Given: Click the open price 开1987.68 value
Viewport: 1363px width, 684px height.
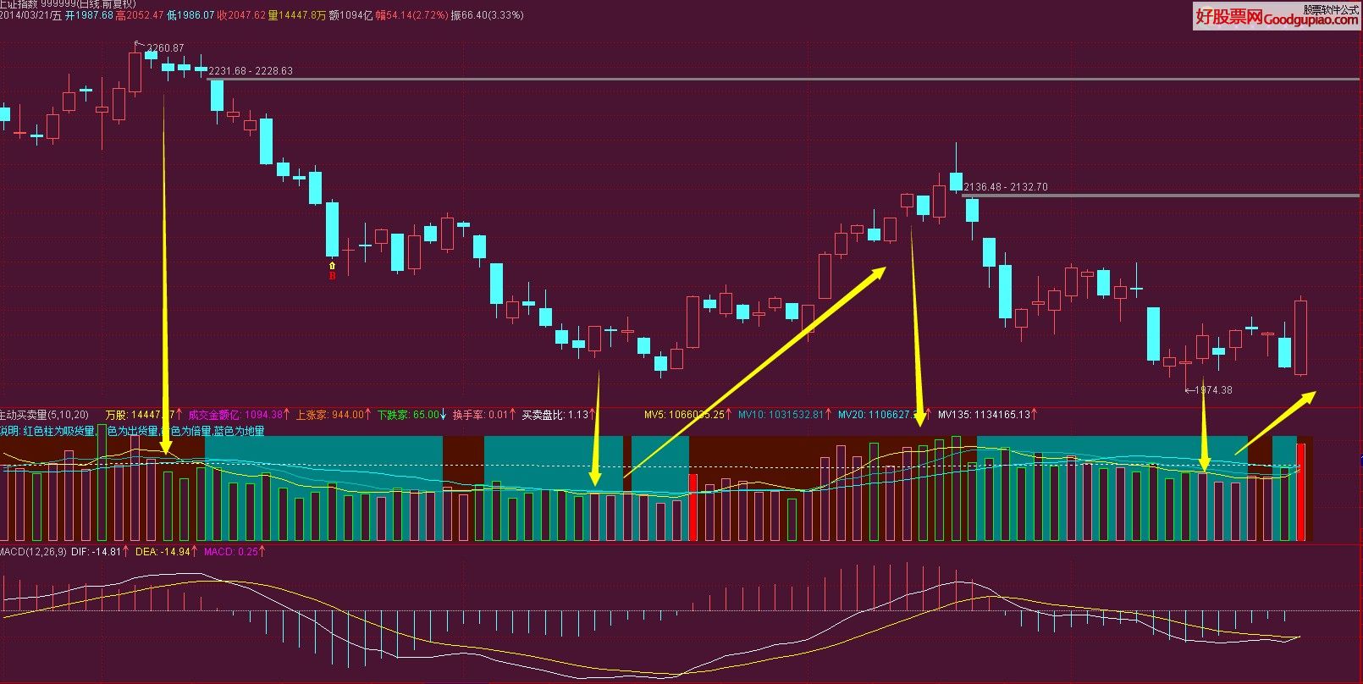Looking at the screenshot, I should pos(89,15).
